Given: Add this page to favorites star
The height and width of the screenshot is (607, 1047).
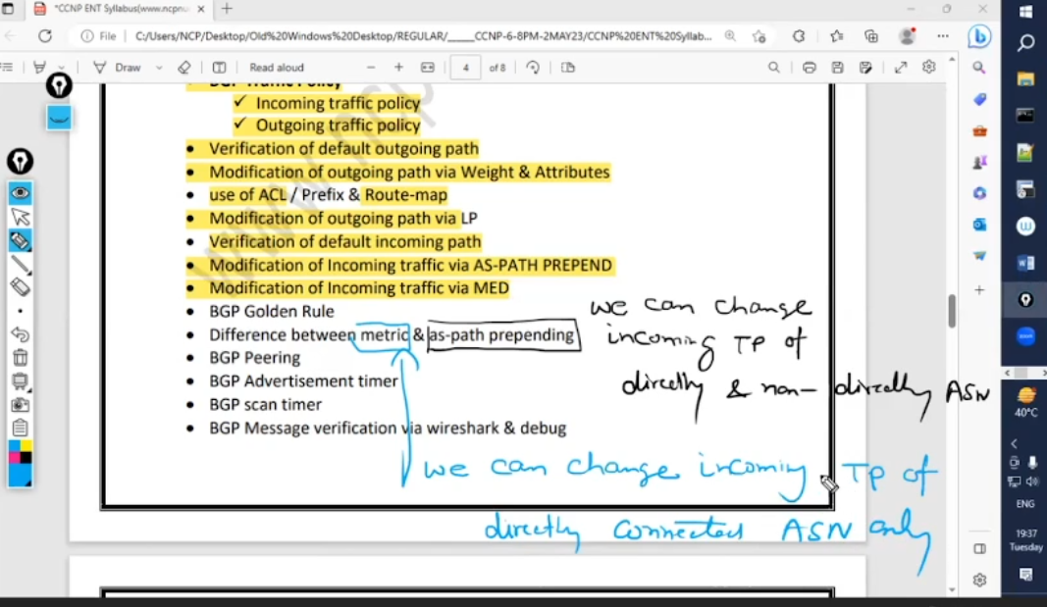Looking at the screenshot, I should [759, 36].
